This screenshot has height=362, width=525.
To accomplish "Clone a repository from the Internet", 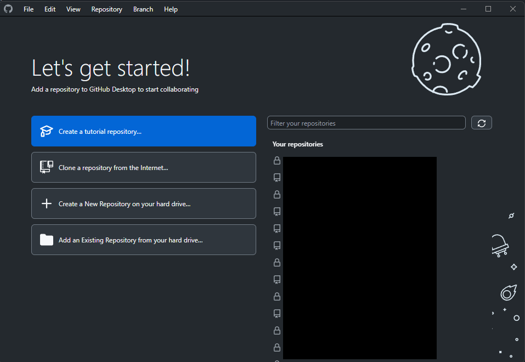I will [x=144, y=167].
